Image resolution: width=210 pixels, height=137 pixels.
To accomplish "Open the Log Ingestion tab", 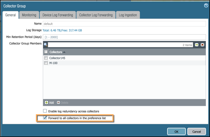I will (128, 15).
